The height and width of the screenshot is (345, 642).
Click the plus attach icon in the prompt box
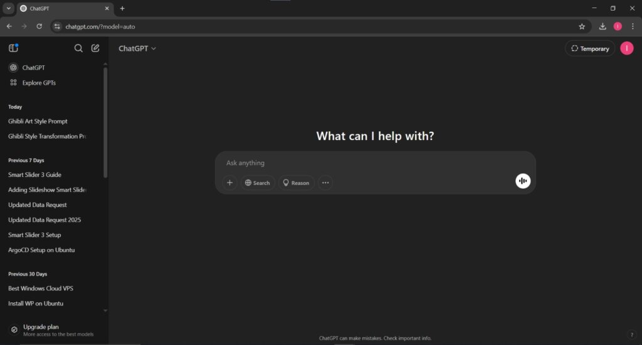click(x=229, y=183)
